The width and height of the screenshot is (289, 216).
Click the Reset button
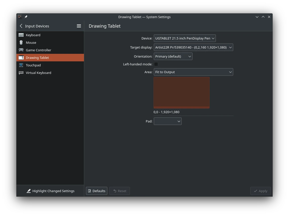[120, 191]
